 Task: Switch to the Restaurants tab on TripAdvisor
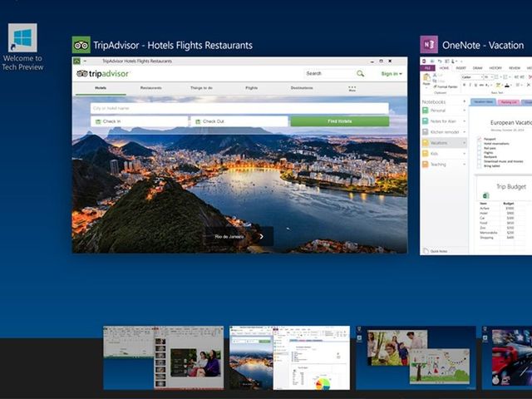pos(151,87)
